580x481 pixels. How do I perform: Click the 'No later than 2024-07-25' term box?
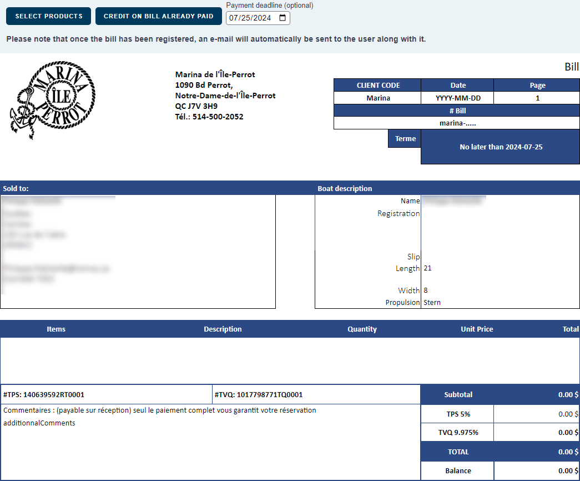coord(500,147)
